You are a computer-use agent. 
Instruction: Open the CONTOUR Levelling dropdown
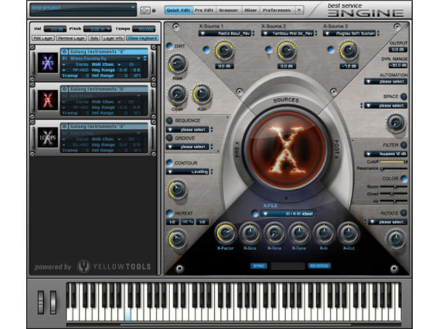(187, 171)
